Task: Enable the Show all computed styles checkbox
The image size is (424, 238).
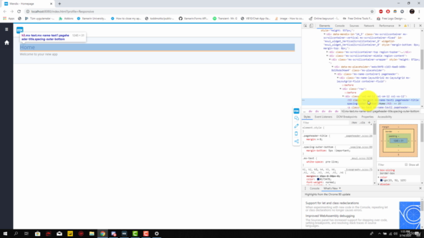Action: (x=406, y=165)
